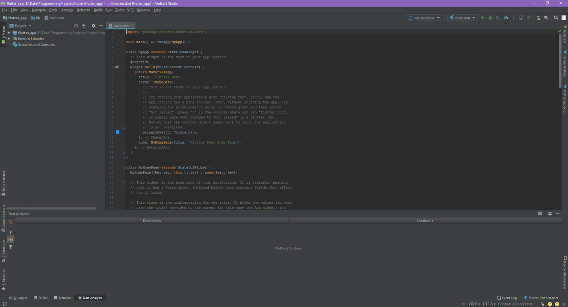Viewport: 568px width, 307px height.
Task: Run main.dart with the green play icon
Action: [x=482, y=18]
